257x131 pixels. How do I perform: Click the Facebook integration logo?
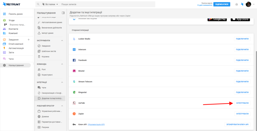(x=74, y=60)
